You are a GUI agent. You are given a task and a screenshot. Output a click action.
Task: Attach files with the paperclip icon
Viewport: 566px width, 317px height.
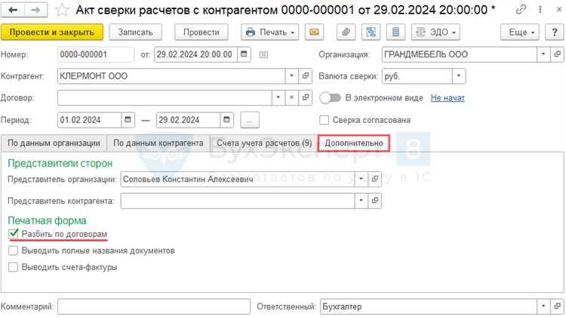pyautogui.click(x=346, y=32)
